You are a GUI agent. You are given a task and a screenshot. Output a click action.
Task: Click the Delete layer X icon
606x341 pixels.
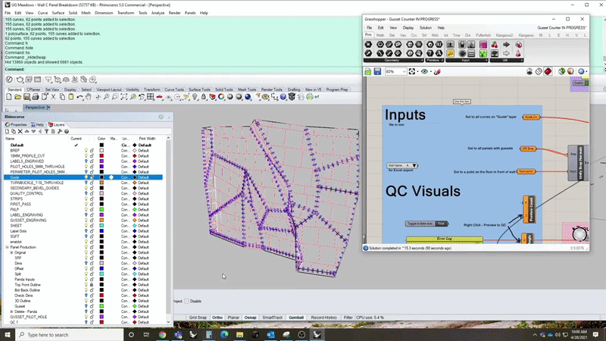click(x=20, y=131)
